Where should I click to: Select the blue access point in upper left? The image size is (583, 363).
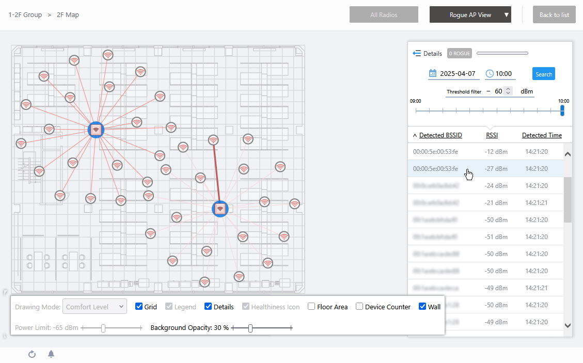point(96,130)
